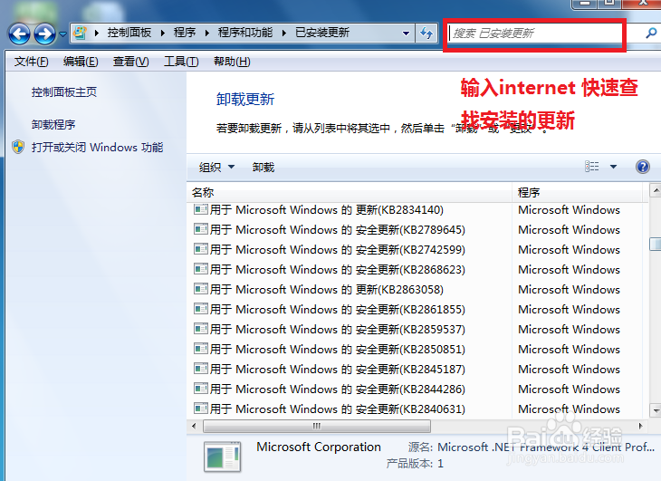Screen dimensions: 661x481
Task: Click icon of KB2850851 update entry
Action: click(201, 349)
